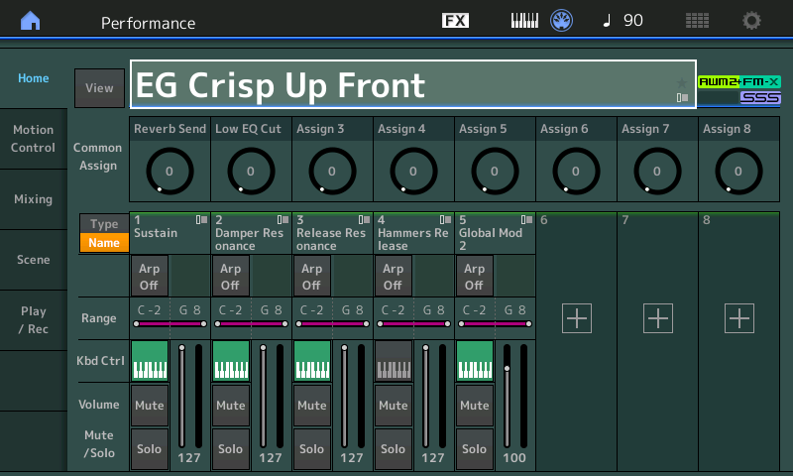Viewport: 793px width, 476px height.
Task: Open part 1 Sustain name menu
Action: 170,233
